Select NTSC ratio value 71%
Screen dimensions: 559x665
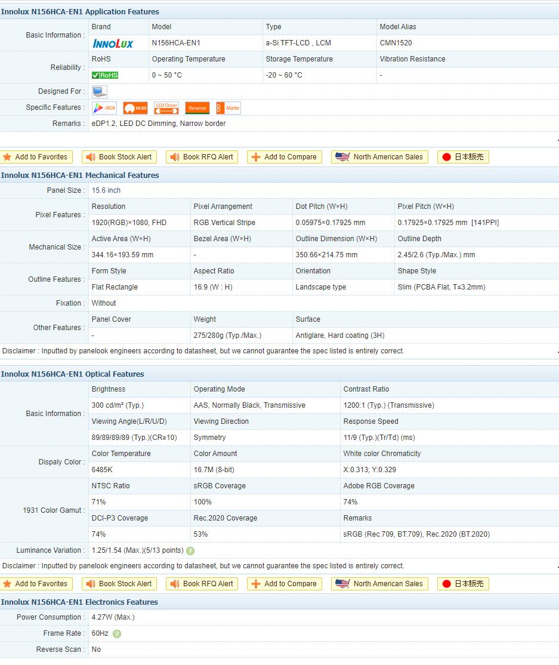click(99, 502)
